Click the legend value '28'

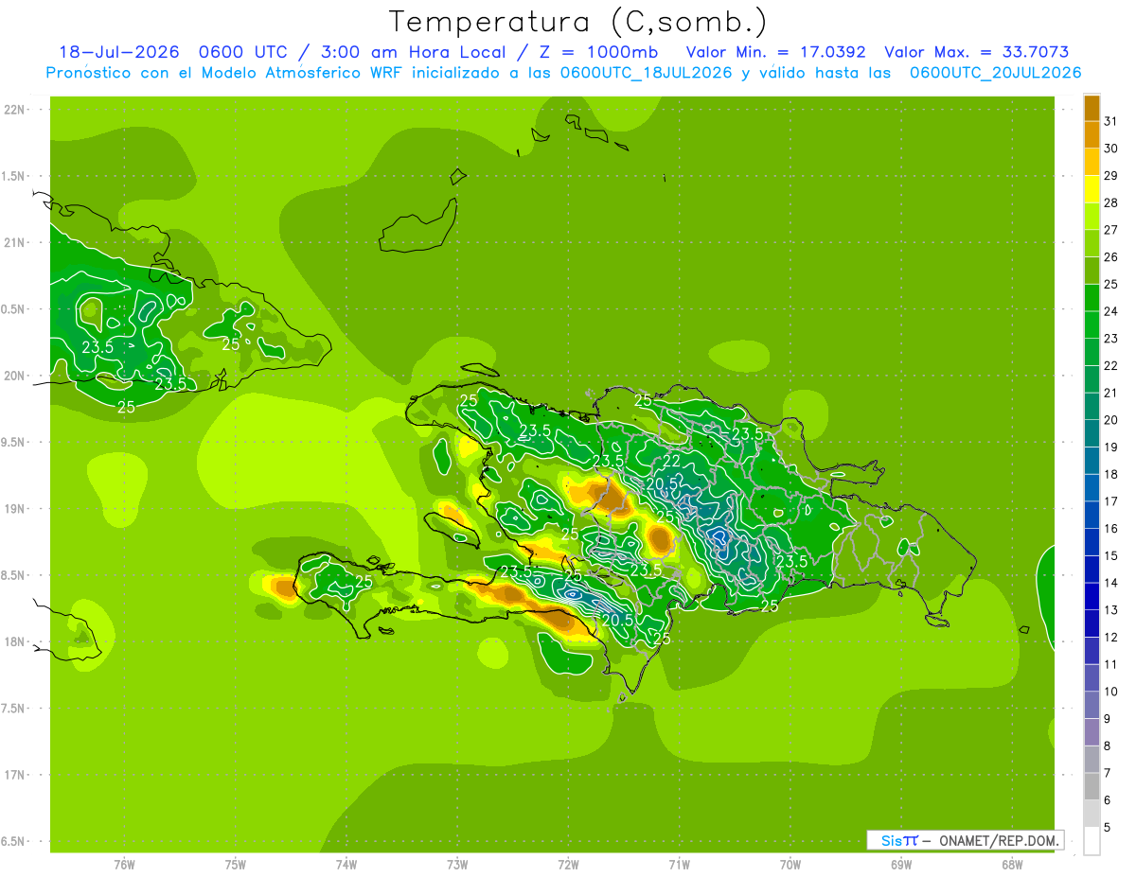click(x=1111, y=202)
